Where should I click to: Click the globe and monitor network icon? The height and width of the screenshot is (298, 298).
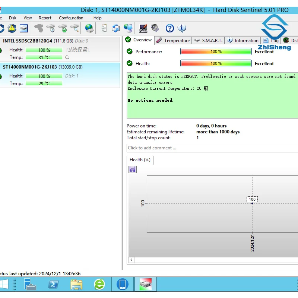128,28
